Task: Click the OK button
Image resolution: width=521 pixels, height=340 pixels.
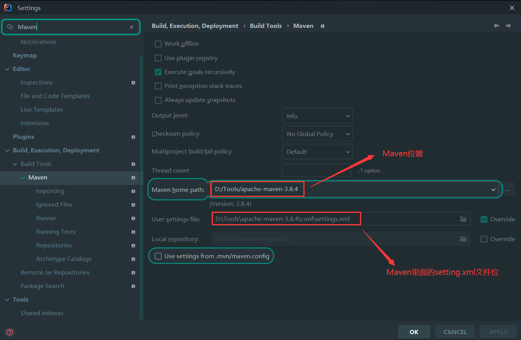Action: coord(414,332)
